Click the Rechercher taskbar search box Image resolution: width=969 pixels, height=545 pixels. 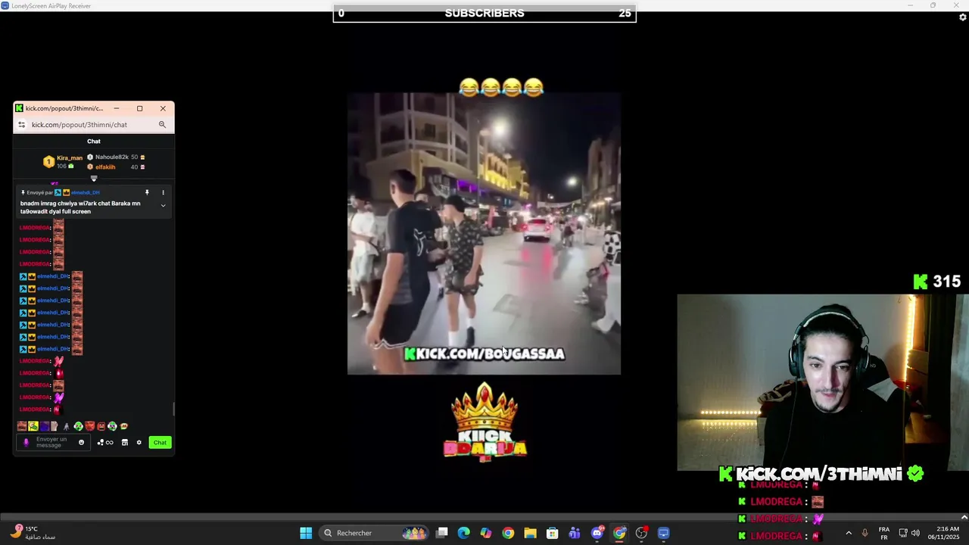point(374,533)
